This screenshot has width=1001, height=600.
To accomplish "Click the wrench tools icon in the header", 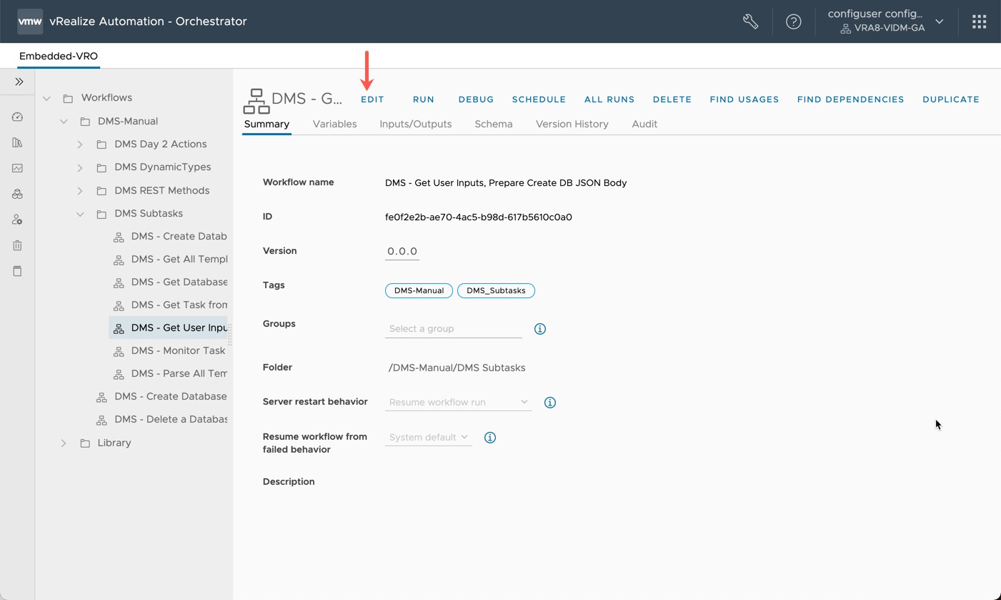I will coord(750,21).
